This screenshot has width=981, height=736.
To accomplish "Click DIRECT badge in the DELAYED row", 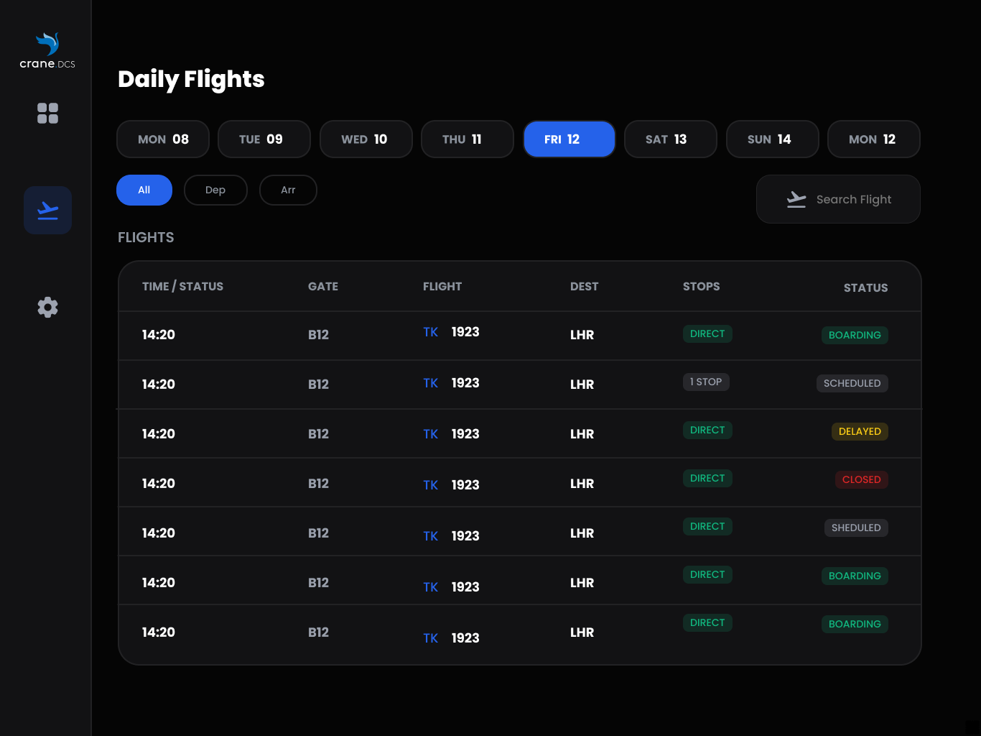I will pos(707,430).
